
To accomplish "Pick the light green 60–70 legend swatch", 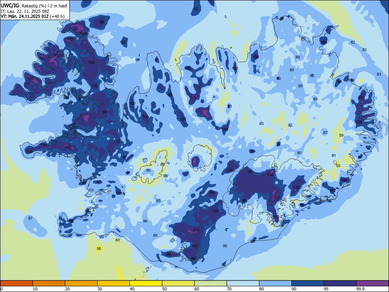I will 210,283.
